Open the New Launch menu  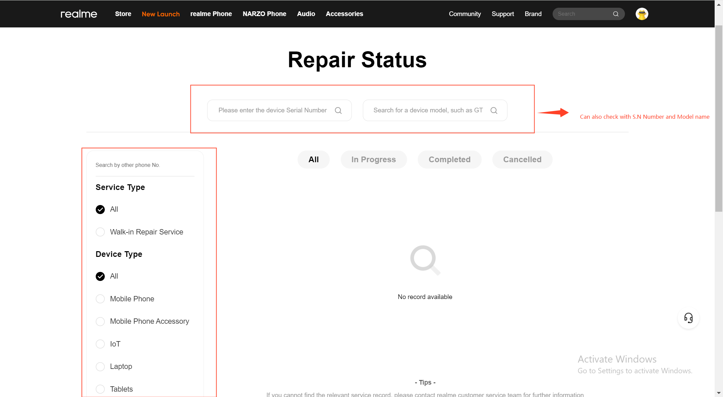161,14
